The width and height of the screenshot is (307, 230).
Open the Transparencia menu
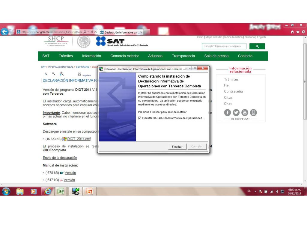tap(183, 56)
